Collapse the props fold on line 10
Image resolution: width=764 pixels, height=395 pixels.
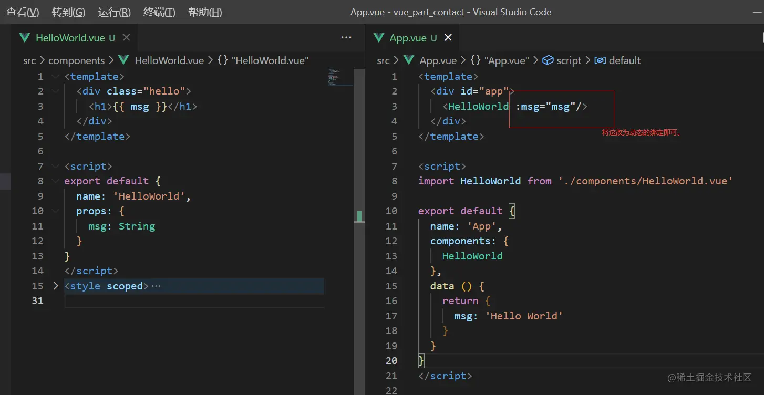coord(56,211)
